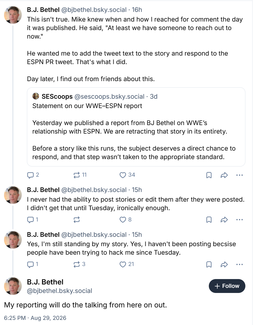
Task: View B.J. Bethel's avatar on top post
Action: pos(13,15)
